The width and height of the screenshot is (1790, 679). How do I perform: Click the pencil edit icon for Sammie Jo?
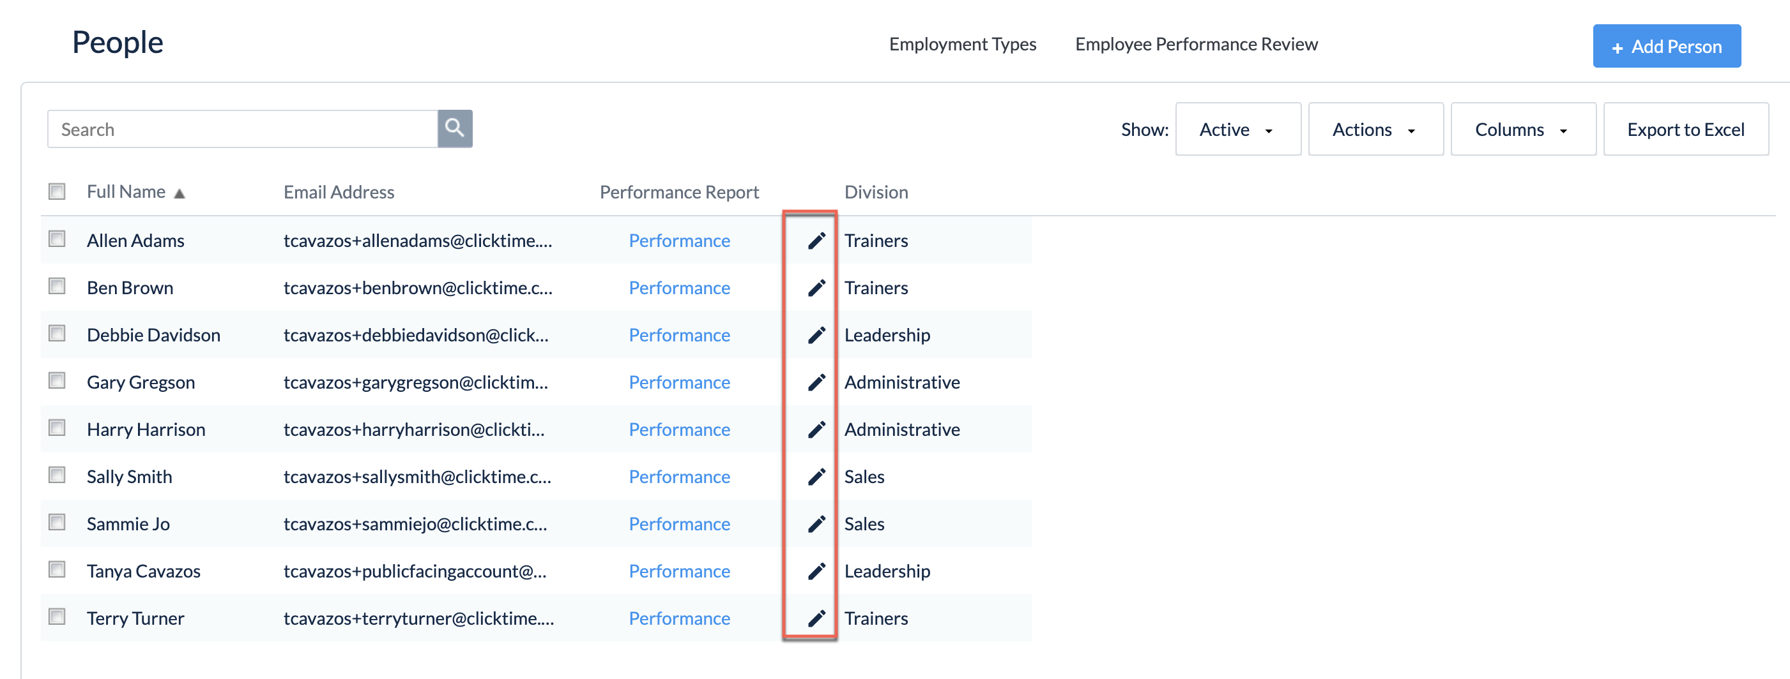[816, 524]
